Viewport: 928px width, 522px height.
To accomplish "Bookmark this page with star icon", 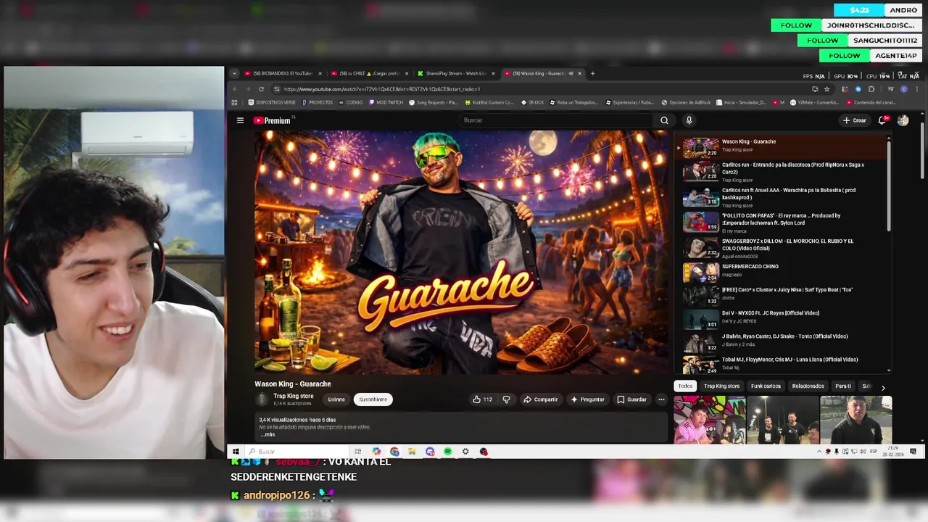I will (826, 89).
